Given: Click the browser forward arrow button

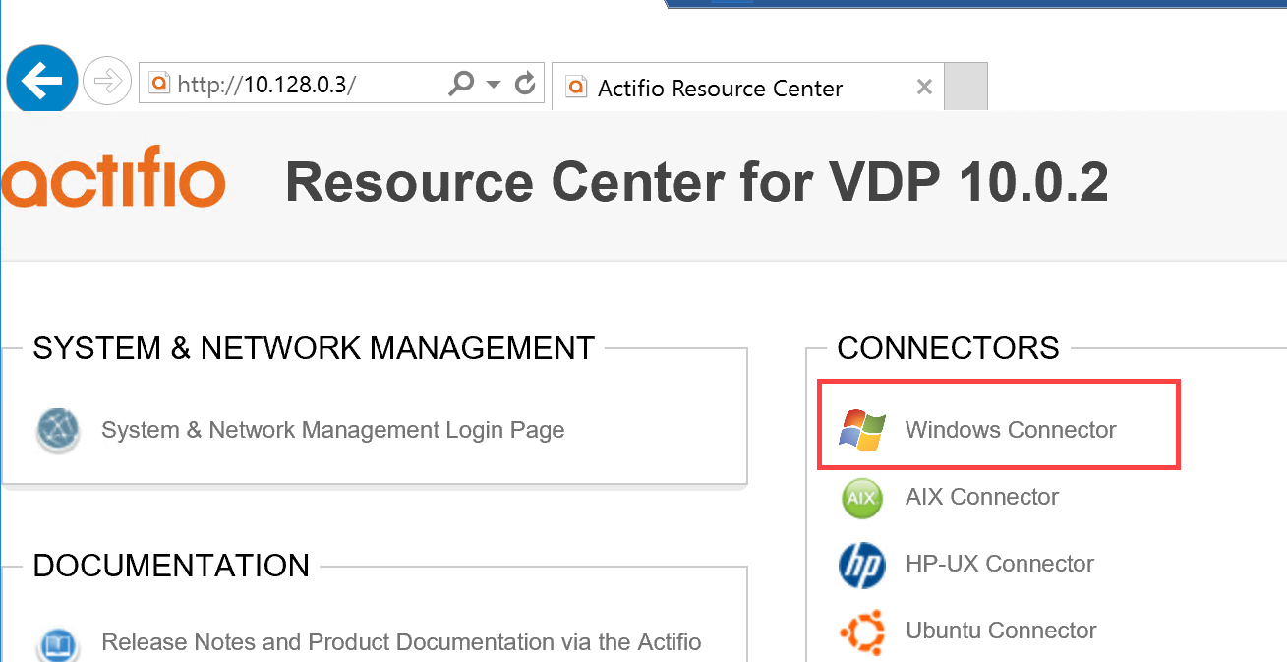Looking at the screenshot, I should [107, 81].
